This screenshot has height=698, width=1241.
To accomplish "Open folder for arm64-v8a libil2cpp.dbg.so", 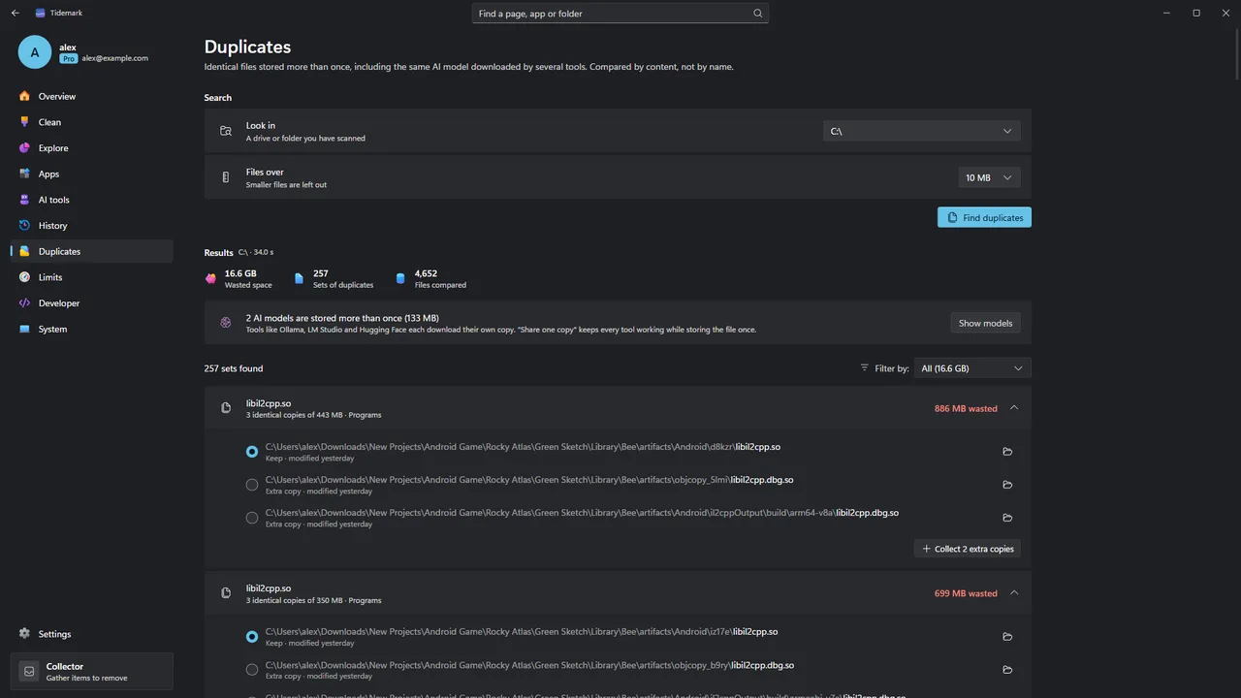I will point(1007,518).
